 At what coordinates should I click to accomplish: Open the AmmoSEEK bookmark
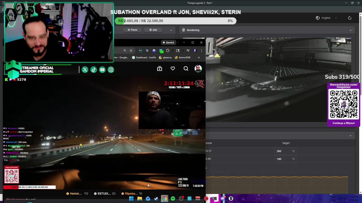183,58
